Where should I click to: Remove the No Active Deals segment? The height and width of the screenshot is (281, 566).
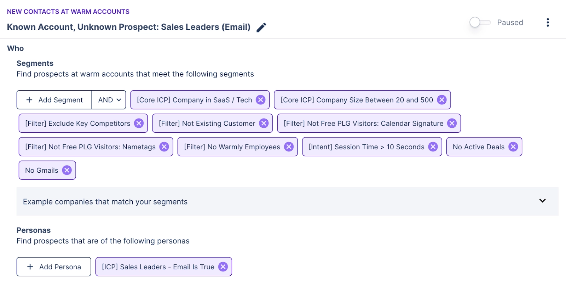(513, 147)
